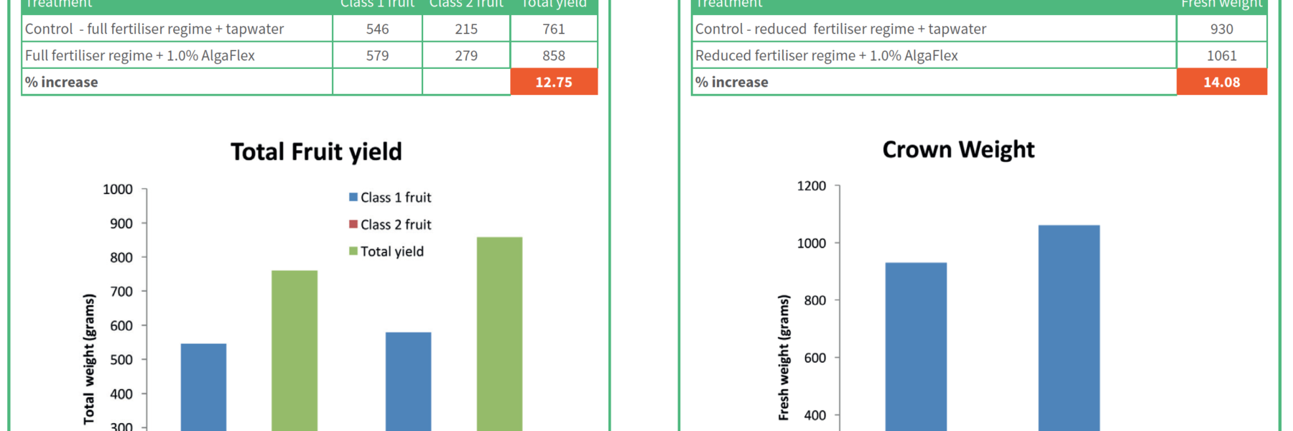
Task: Click the 'Class 2 fruit' legend label
Action: click(396, 225)
